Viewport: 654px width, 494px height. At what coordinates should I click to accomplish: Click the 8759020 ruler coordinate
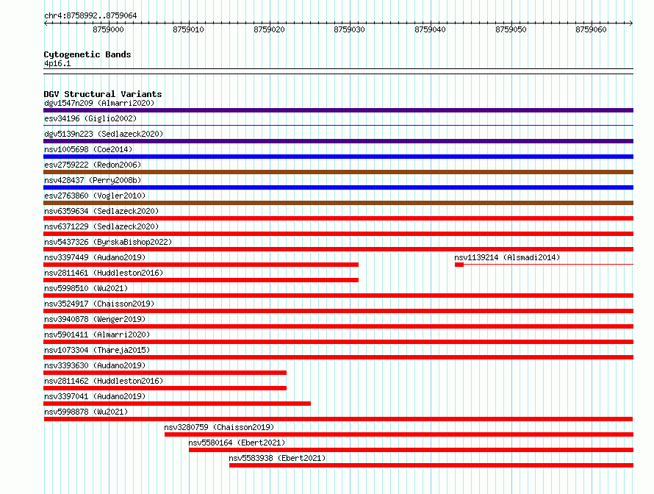pos(269,29)
